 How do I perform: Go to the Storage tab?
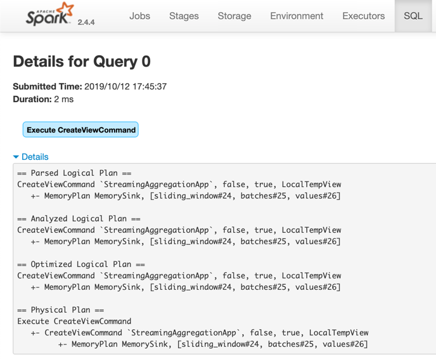234,16
